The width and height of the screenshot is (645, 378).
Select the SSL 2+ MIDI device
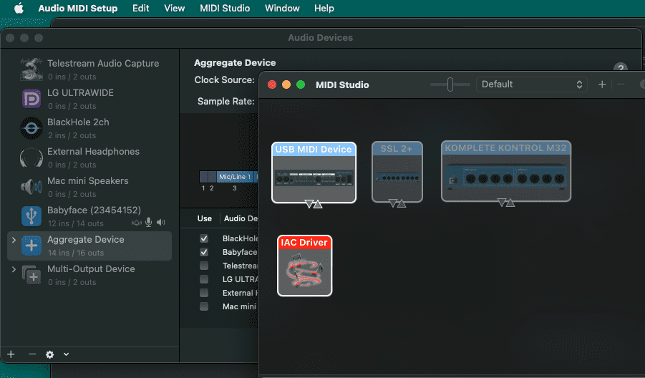(x=397, y=172)
